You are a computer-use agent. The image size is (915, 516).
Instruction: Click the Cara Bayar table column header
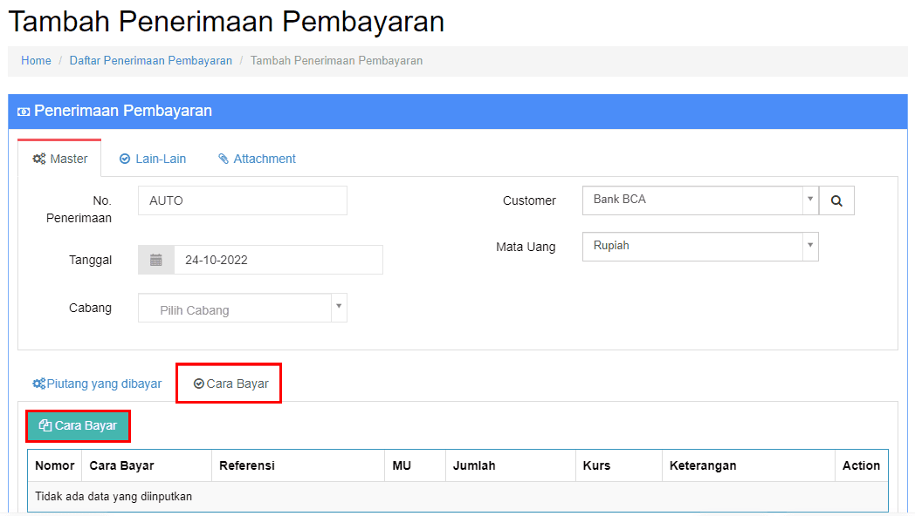147,465
